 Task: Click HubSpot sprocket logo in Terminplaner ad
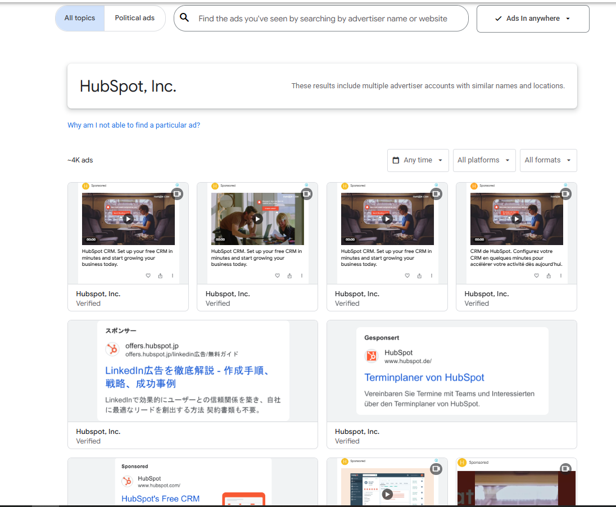click(371, 356)
